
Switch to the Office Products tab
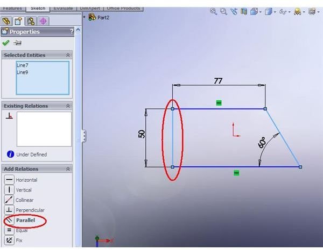tap(123, 9)
